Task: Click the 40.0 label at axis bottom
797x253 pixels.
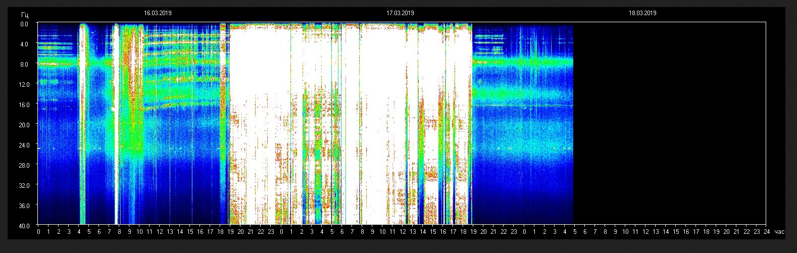Action: [x=25, y=226]
